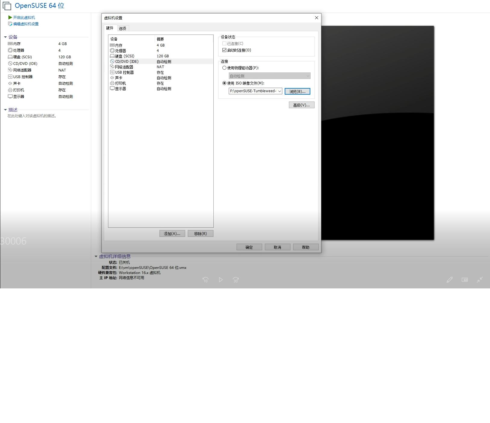The image size is (490, 423).
Task: Click the USB controller icon in dialog list
Action: click(x=112, y=72)
